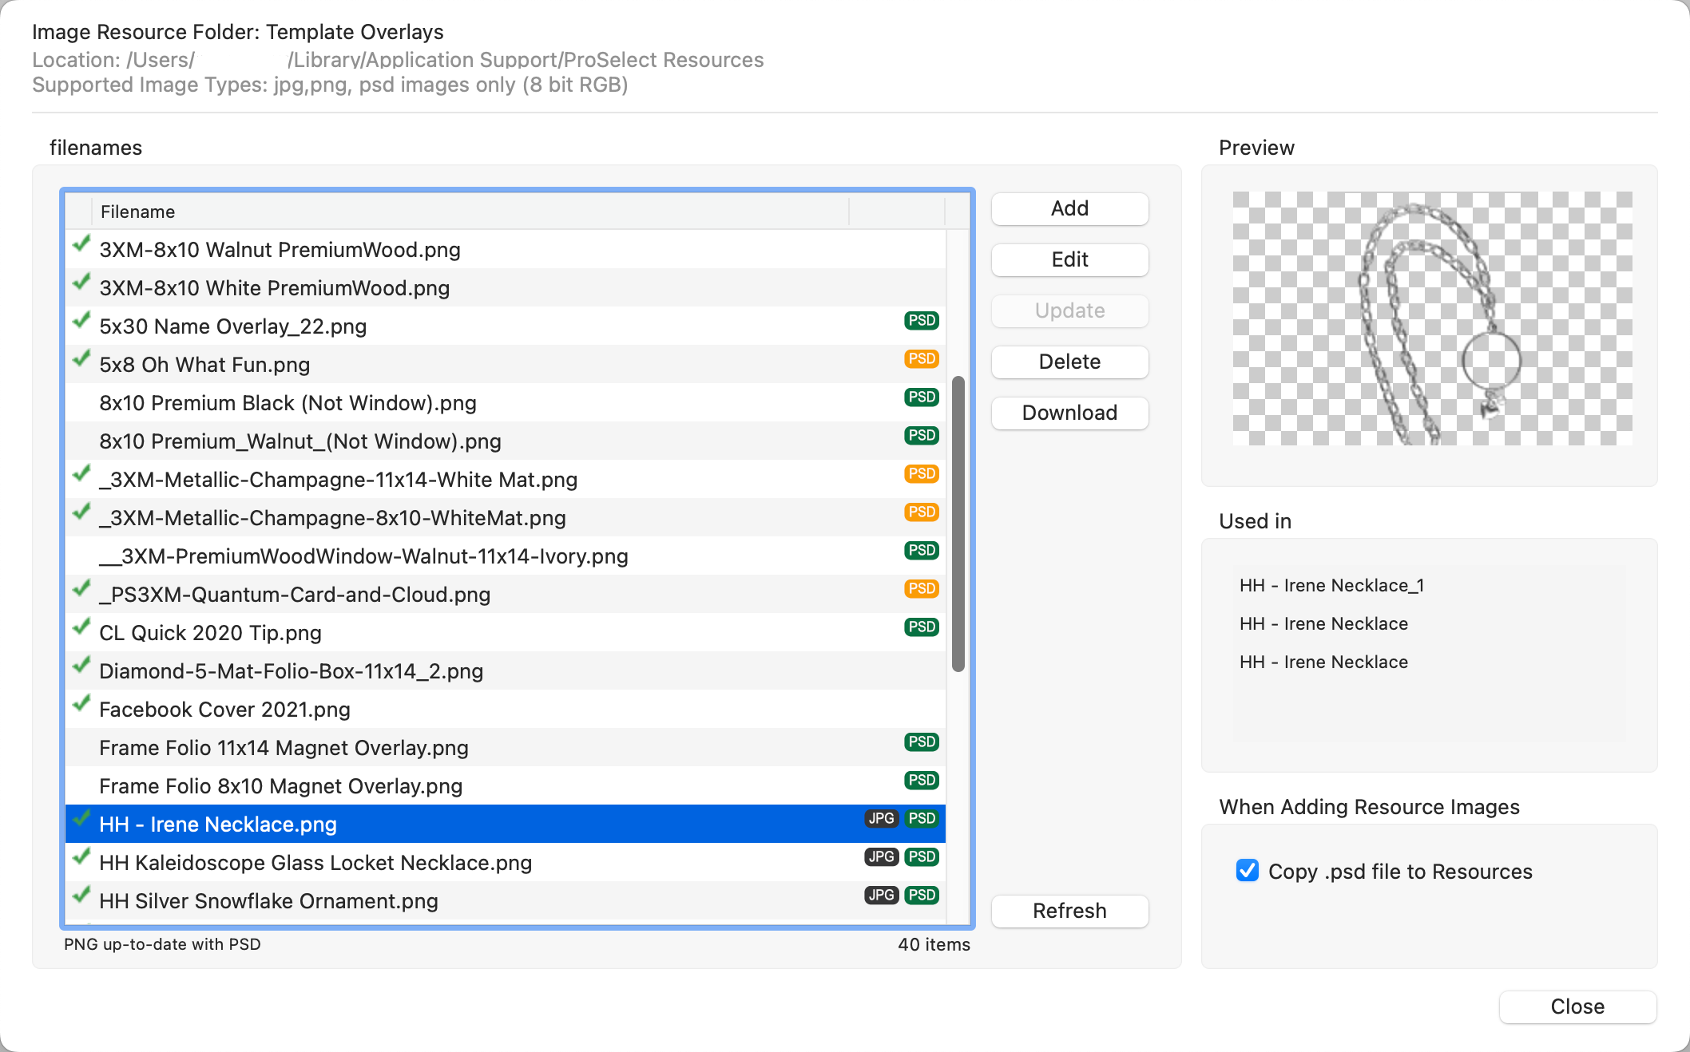This screenshot has width=1690, height=1052.
Task: Click green PSD badge on CL Quick 2020 Tip.png
Action: tap(921, 627)
